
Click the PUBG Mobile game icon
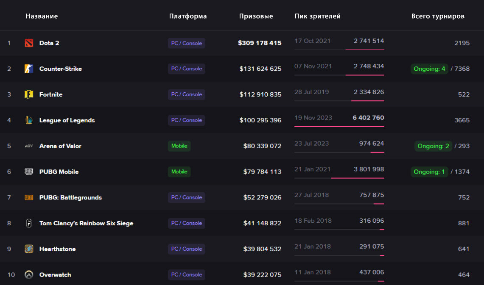29,172
